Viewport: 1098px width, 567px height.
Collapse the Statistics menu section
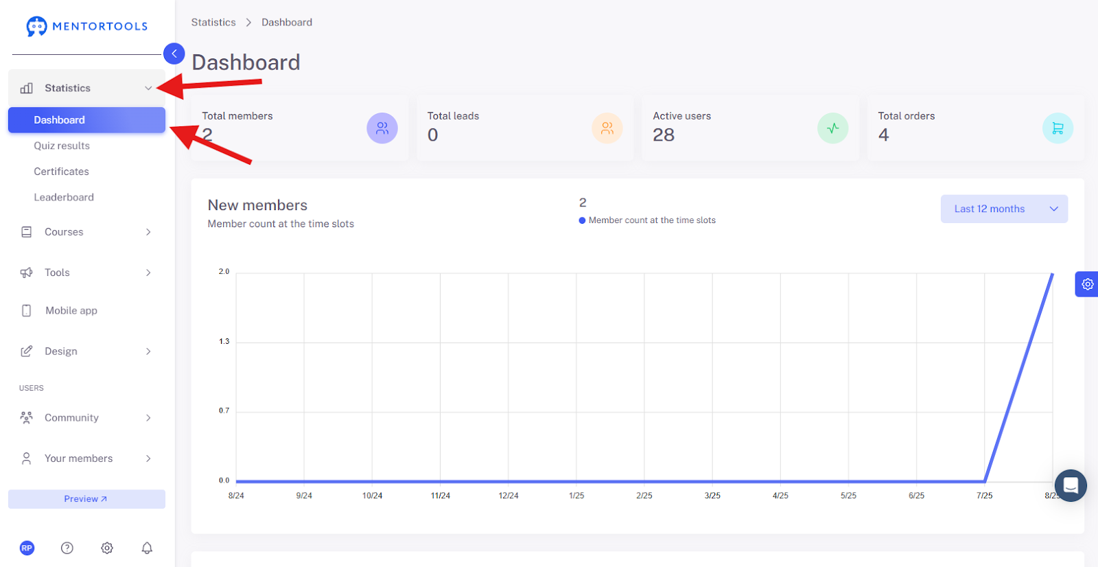tap(87, 88)
